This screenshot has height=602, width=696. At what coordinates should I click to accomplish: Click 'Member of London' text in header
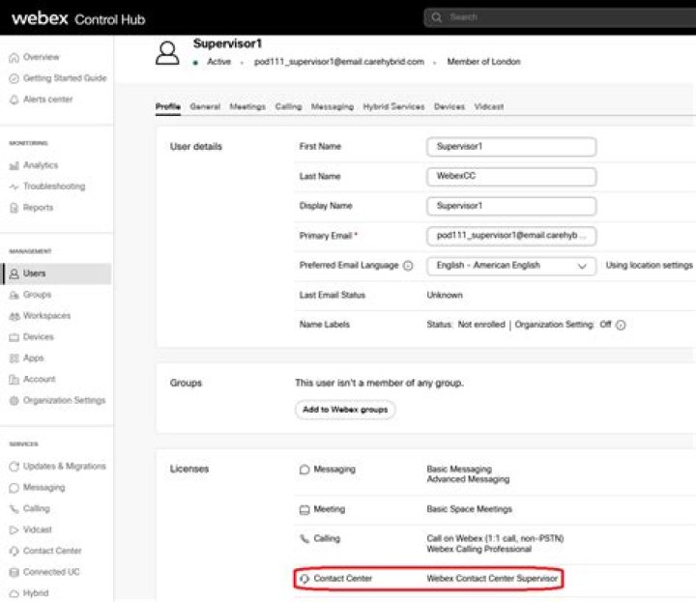point(483,62)
